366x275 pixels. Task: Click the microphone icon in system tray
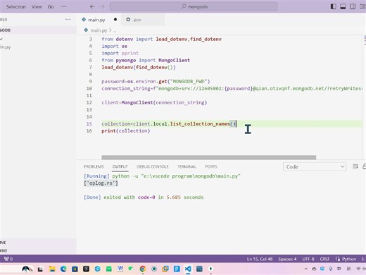[331, 269]
